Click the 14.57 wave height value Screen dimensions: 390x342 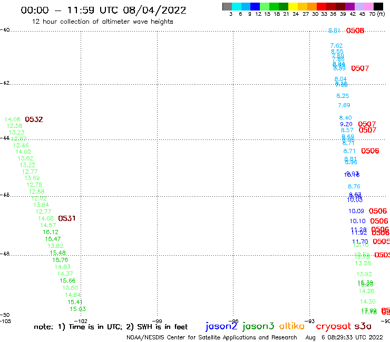(48, 225)
